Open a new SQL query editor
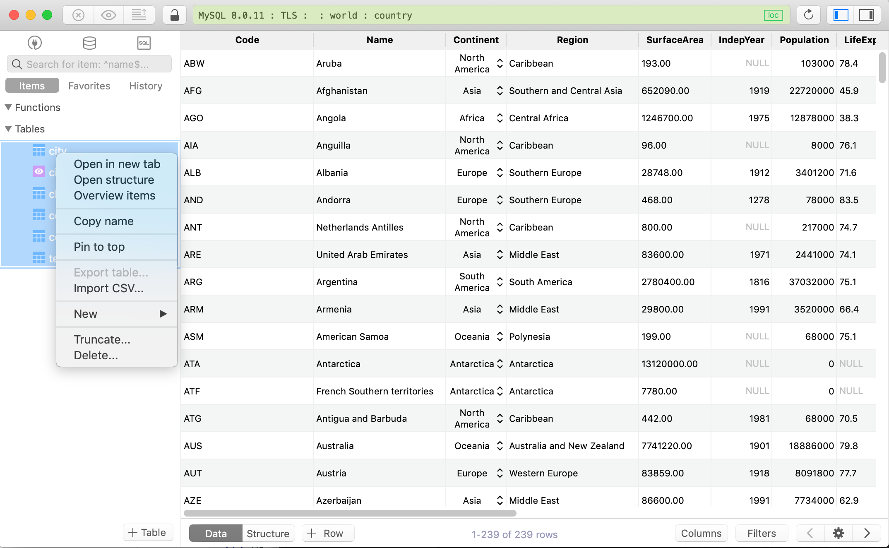This screenshot has height=548, width=889. [x=143, y=43]
